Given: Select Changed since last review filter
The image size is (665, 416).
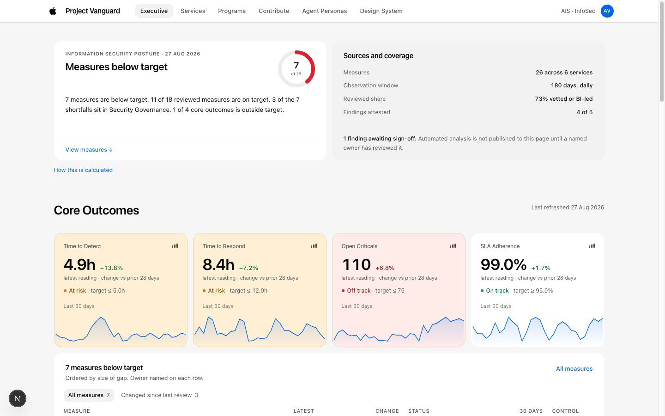Looking at the screenshot, I should [159, 395].
